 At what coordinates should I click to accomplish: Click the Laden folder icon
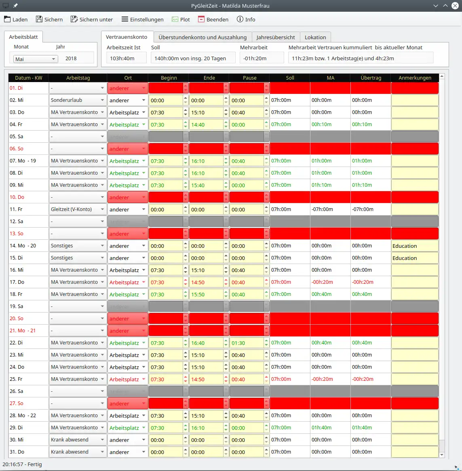point(7,19)
